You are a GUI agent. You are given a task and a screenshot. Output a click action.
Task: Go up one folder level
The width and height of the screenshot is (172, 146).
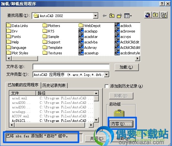[x=112, y=16]
